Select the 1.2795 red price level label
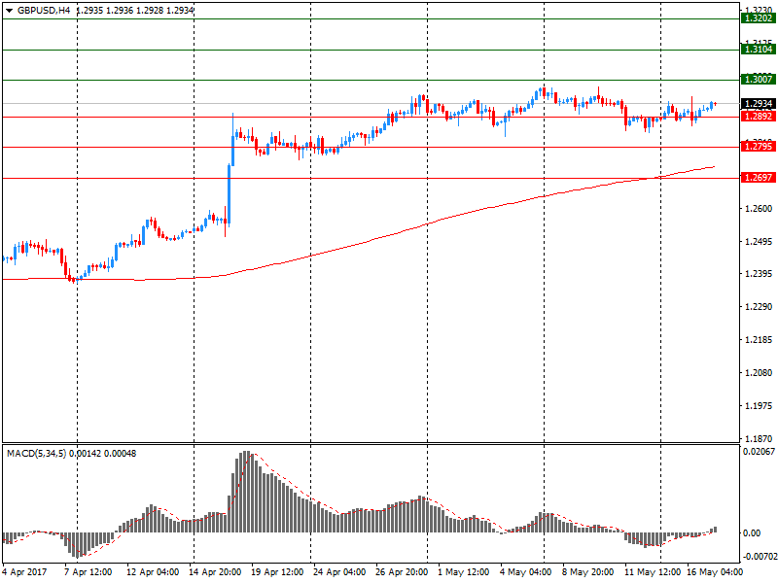The image size is (778, 583). (x=759, y=147)
